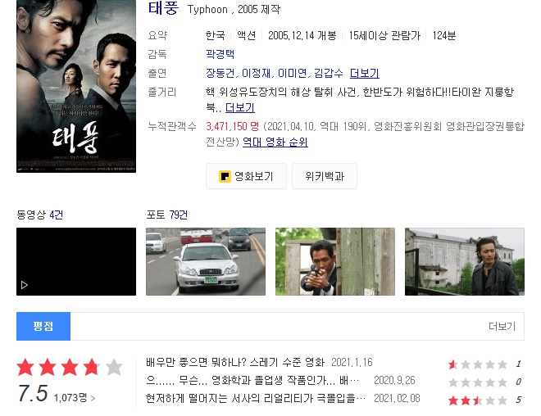Expand the plot summary 더보기 link
Image resolution: width=541 pixels, height=416 pixels.
click(x=240, y=107)
